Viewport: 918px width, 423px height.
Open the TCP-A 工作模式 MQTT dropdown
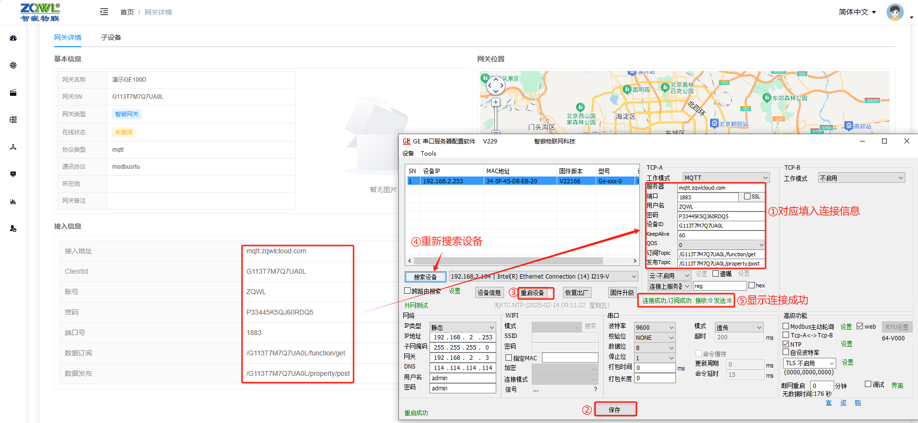[726, 177]
